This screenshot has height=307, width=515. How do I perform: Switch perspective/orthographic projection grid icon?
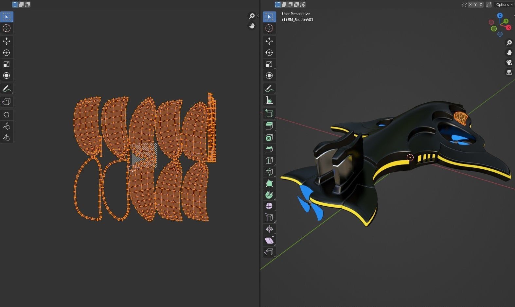(509, 72)
